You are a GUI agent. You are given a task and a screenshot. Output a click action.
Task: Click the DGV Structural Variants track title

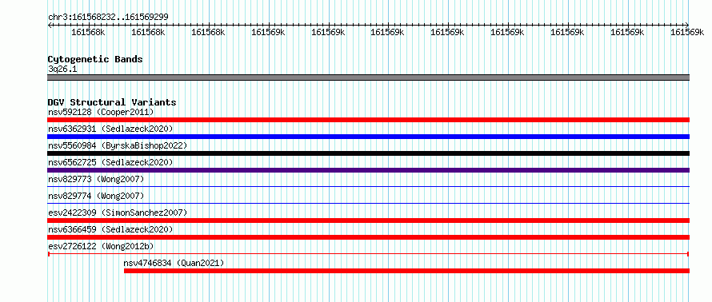tap(112, 102)
